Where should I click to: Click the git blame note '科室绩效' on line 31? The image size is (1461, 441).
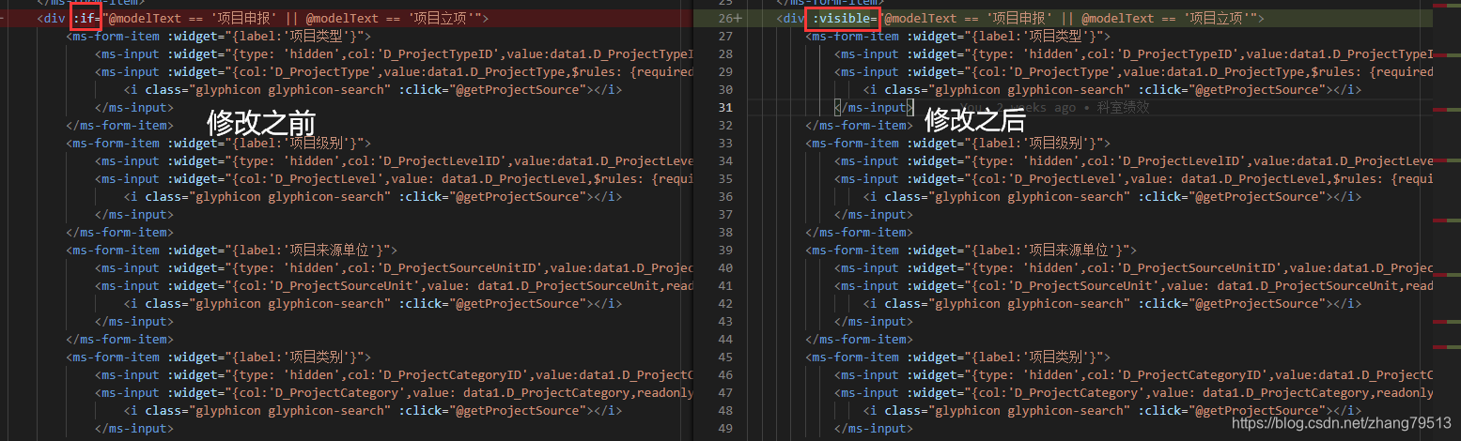pyautogui.click(x=1124, y=107)
